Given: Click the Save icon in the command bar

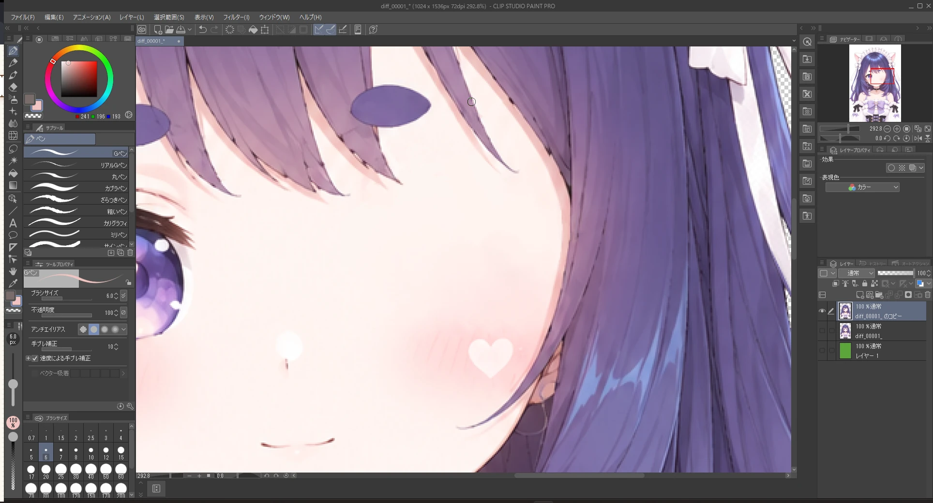Looking at the screenshot, I should point(181,30).
